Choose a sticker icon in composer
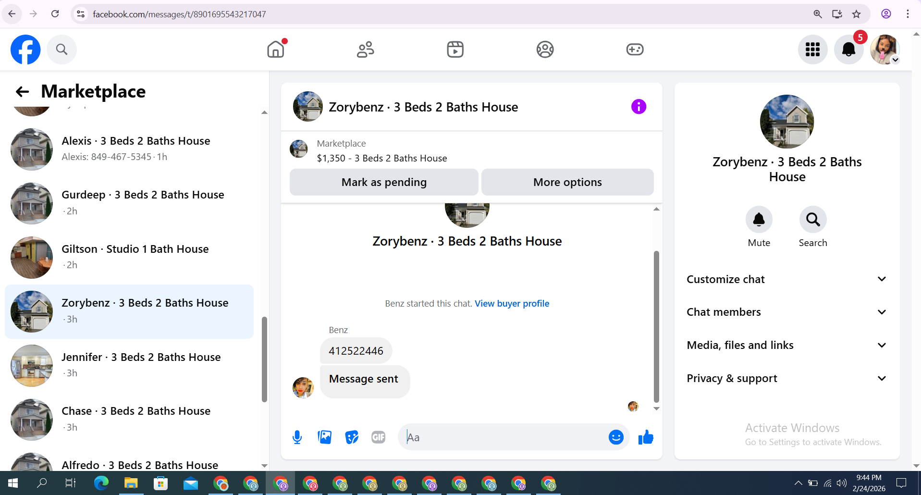The width and height of the screenshot is (921, 495). pyautogui.click(x=352, y=437)
